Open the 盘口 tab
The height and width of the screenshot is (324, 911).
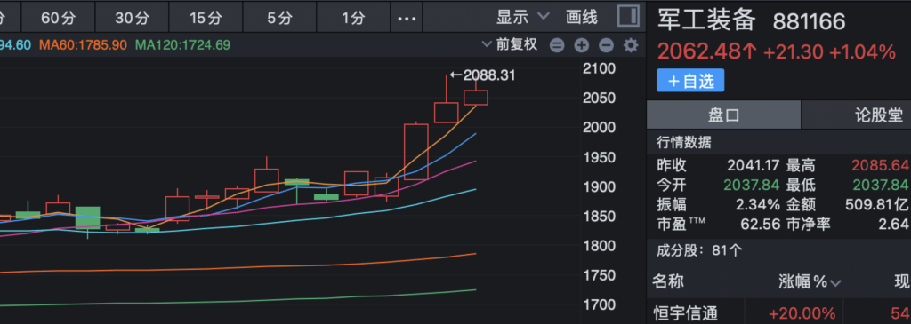point(724,115)
